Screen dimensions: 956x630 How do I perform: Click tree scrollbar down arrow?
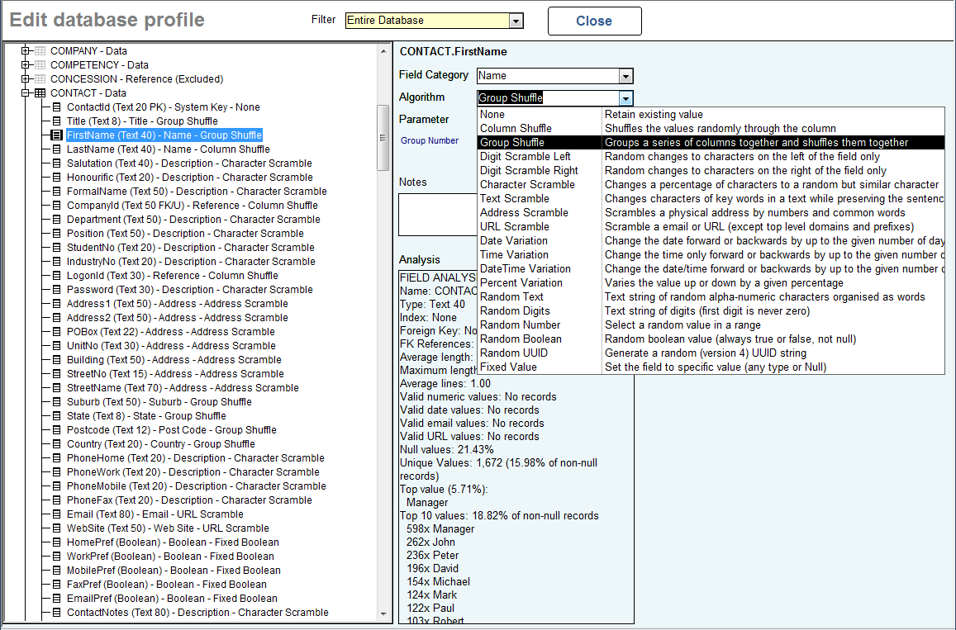point(383,614)
